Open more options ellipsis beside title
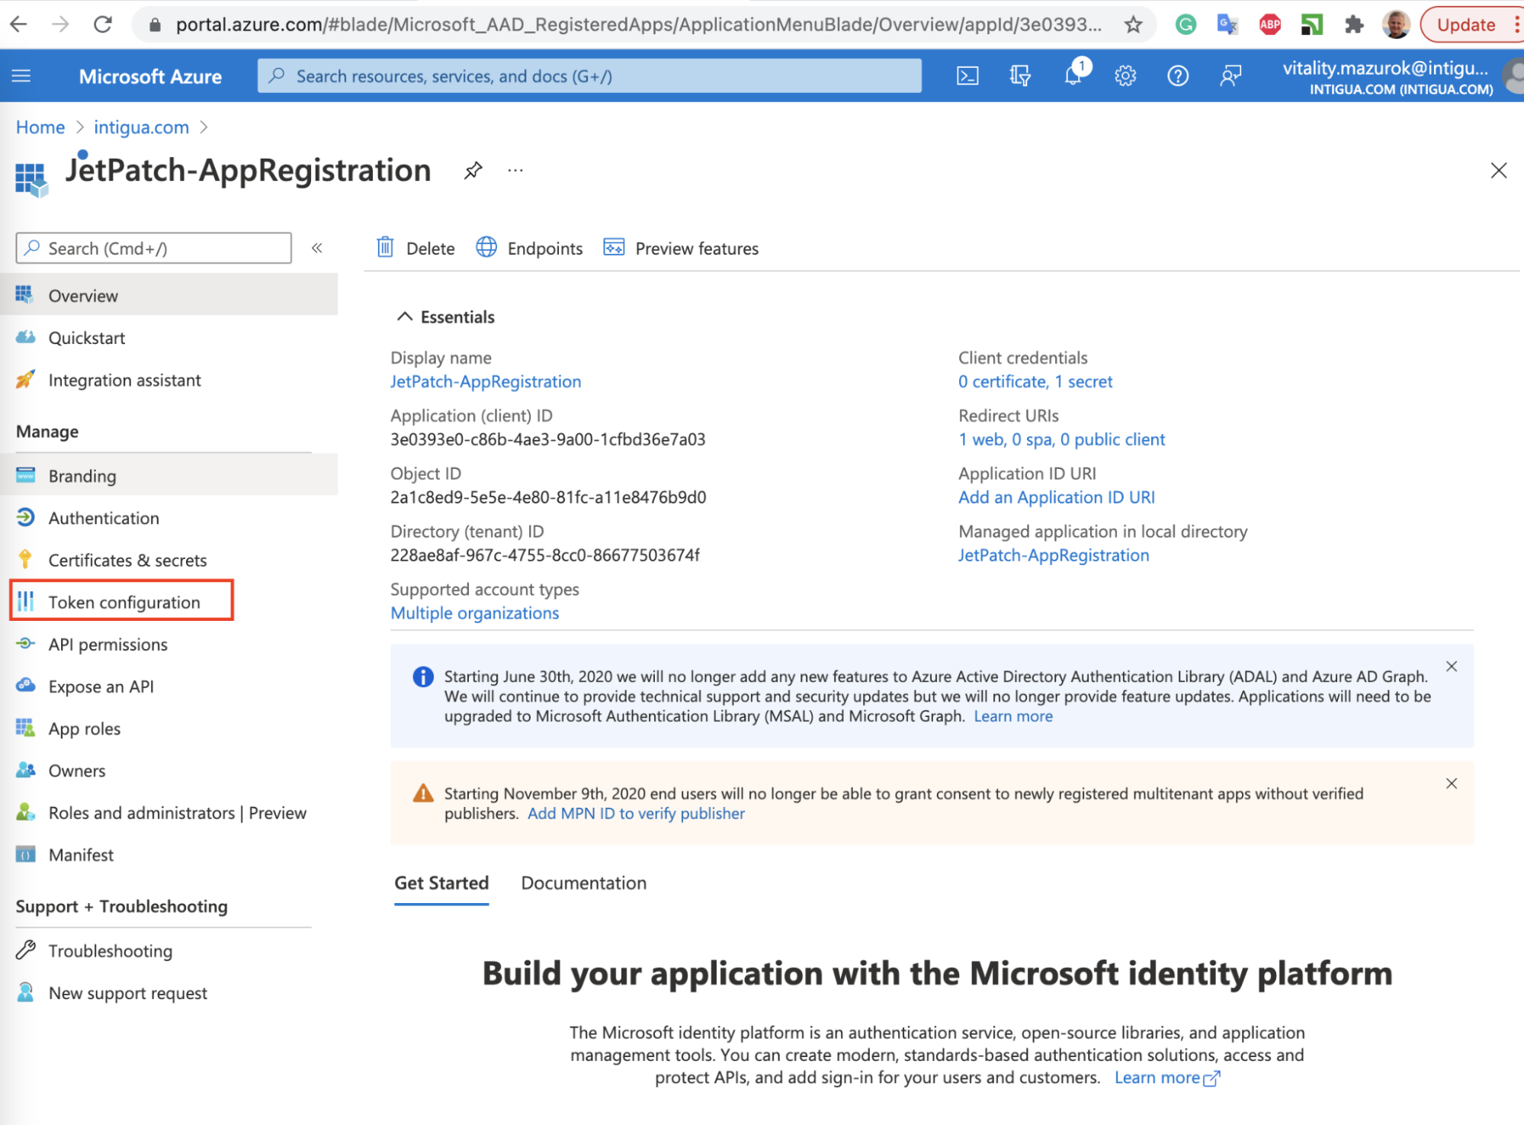Viewport: 1524px width, 1125px height. click(515, 170)
